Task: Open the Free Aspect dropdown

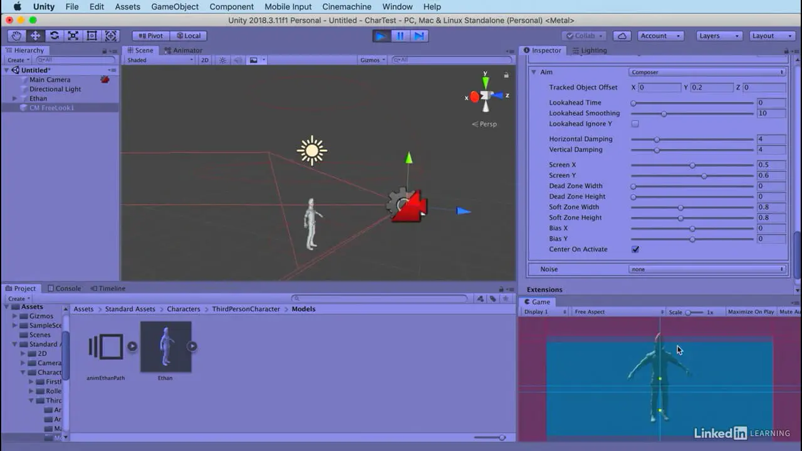Action: pyautogui.click(x=619, y=312)
